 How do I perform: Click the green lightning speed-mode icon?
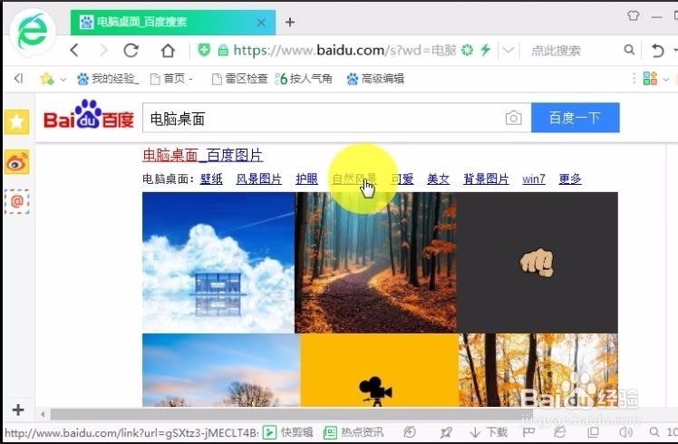pyautogui.click(x=485, y=50)
